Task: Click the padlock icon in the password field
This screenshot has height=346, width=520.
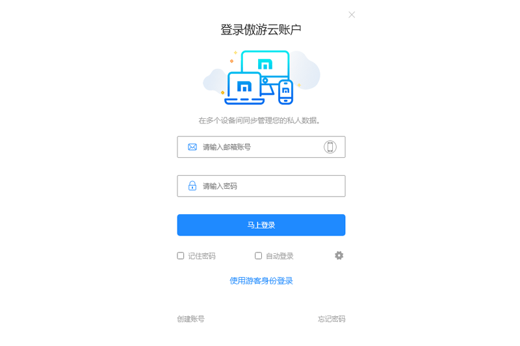Action: pos(192,186)
